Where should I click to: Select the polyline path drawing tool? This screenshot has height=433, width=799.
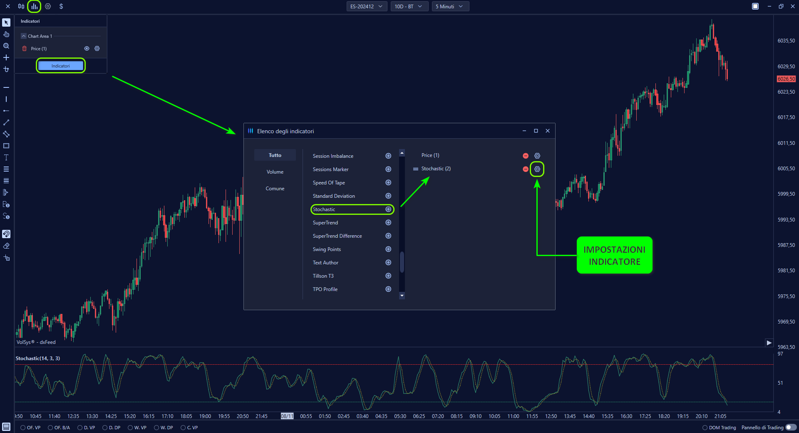(x=6, y=134)
